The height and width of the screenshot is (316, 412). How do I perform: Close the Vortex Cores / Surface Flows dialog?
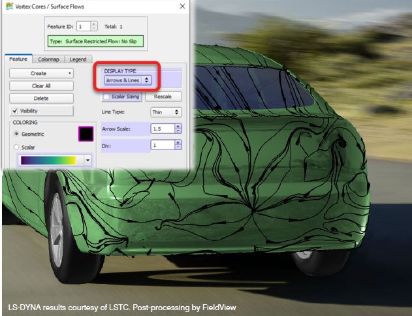pyautogui.click(x=182, y=7)
